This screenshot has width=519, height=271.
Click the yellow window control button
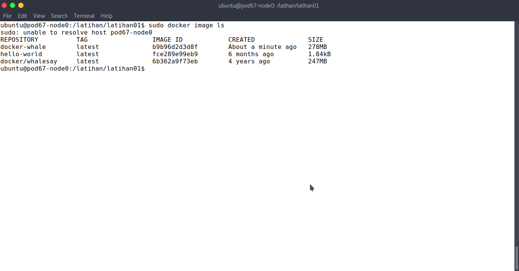click(x=21, y=5)
